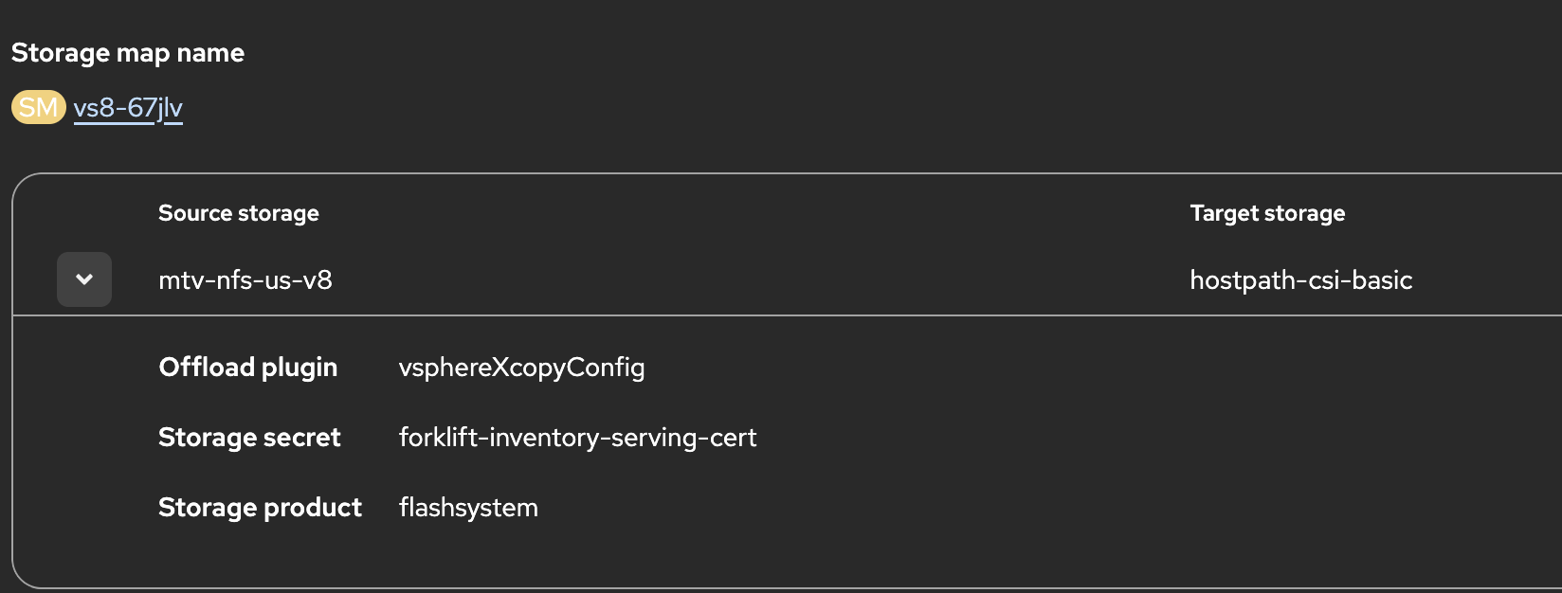Click the Storage map name heading

(128, 53)
